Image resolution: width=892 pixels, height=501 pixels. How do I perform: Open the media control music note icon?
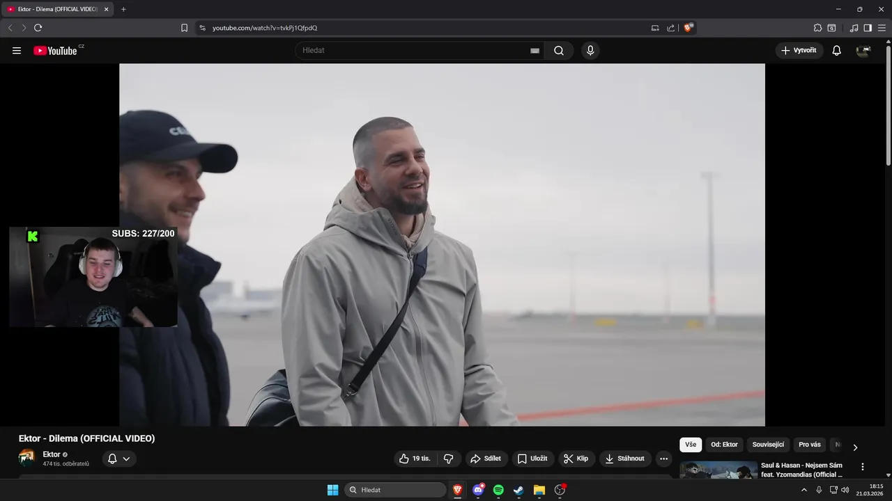(854, 28)
